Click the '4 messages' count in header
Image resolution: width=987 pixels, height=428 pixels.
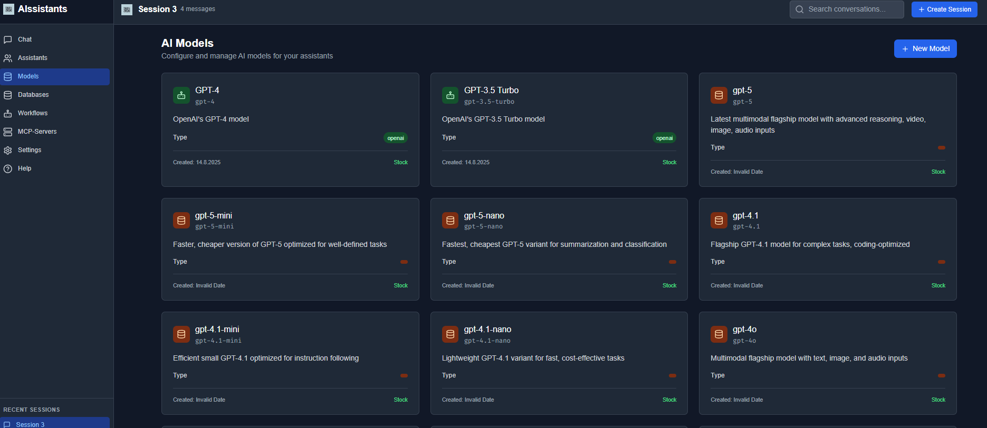coord(198,9)
